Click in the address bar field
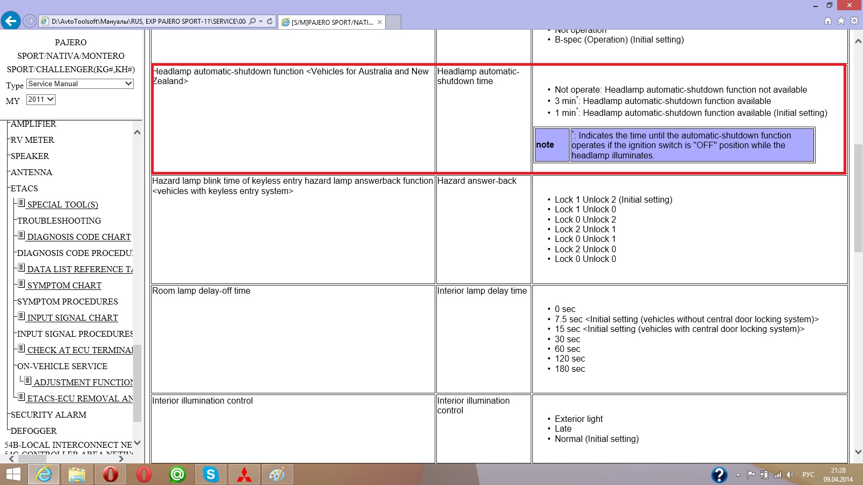 point(148,22)
